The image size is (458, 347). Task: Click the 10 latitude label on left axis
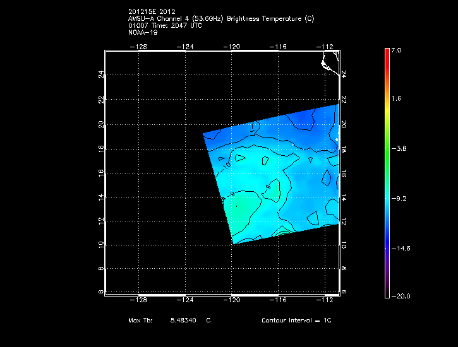pos(100,245)
